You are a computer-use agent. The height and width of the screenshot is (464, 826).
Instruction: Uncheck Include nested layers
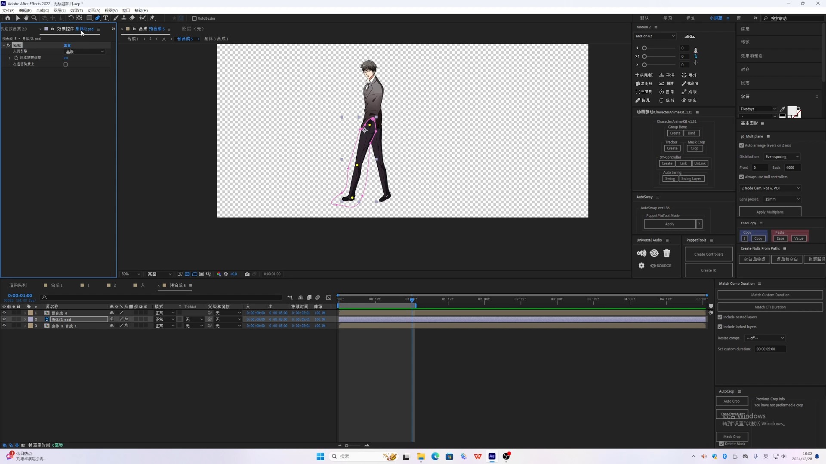[x=720, y=317]
